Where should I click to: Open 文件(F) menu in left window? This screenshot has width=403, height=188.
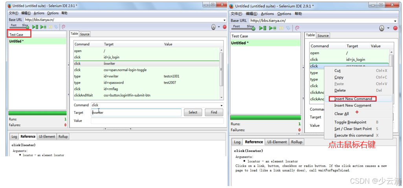tap(14, 13)
